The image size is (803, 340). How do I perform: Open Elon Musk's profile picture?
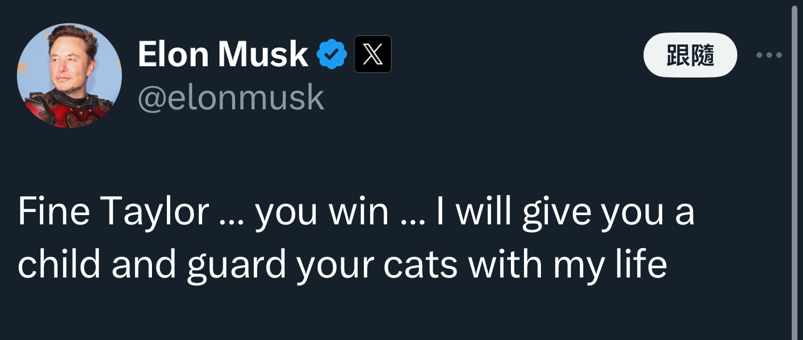click(x=69, y=76)
